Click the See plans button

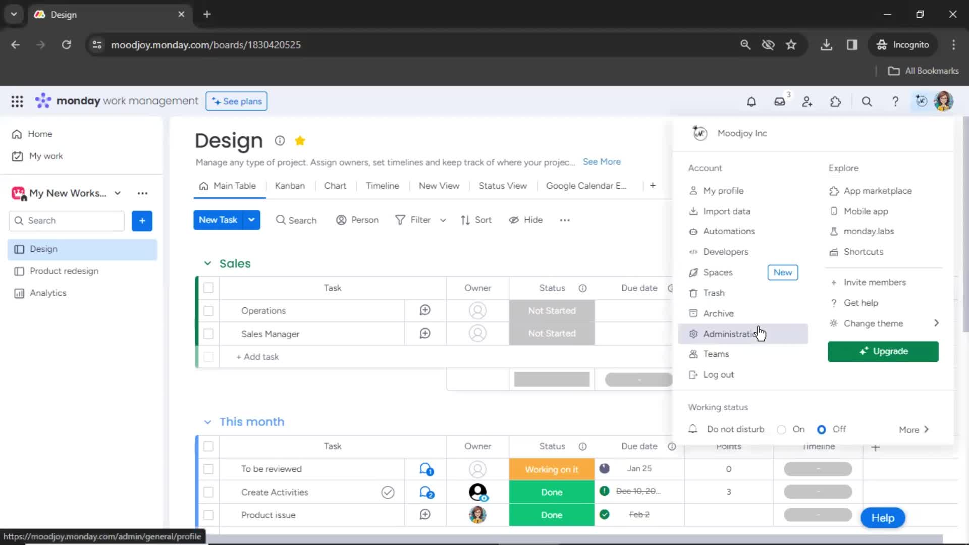(x=236, y=101)
